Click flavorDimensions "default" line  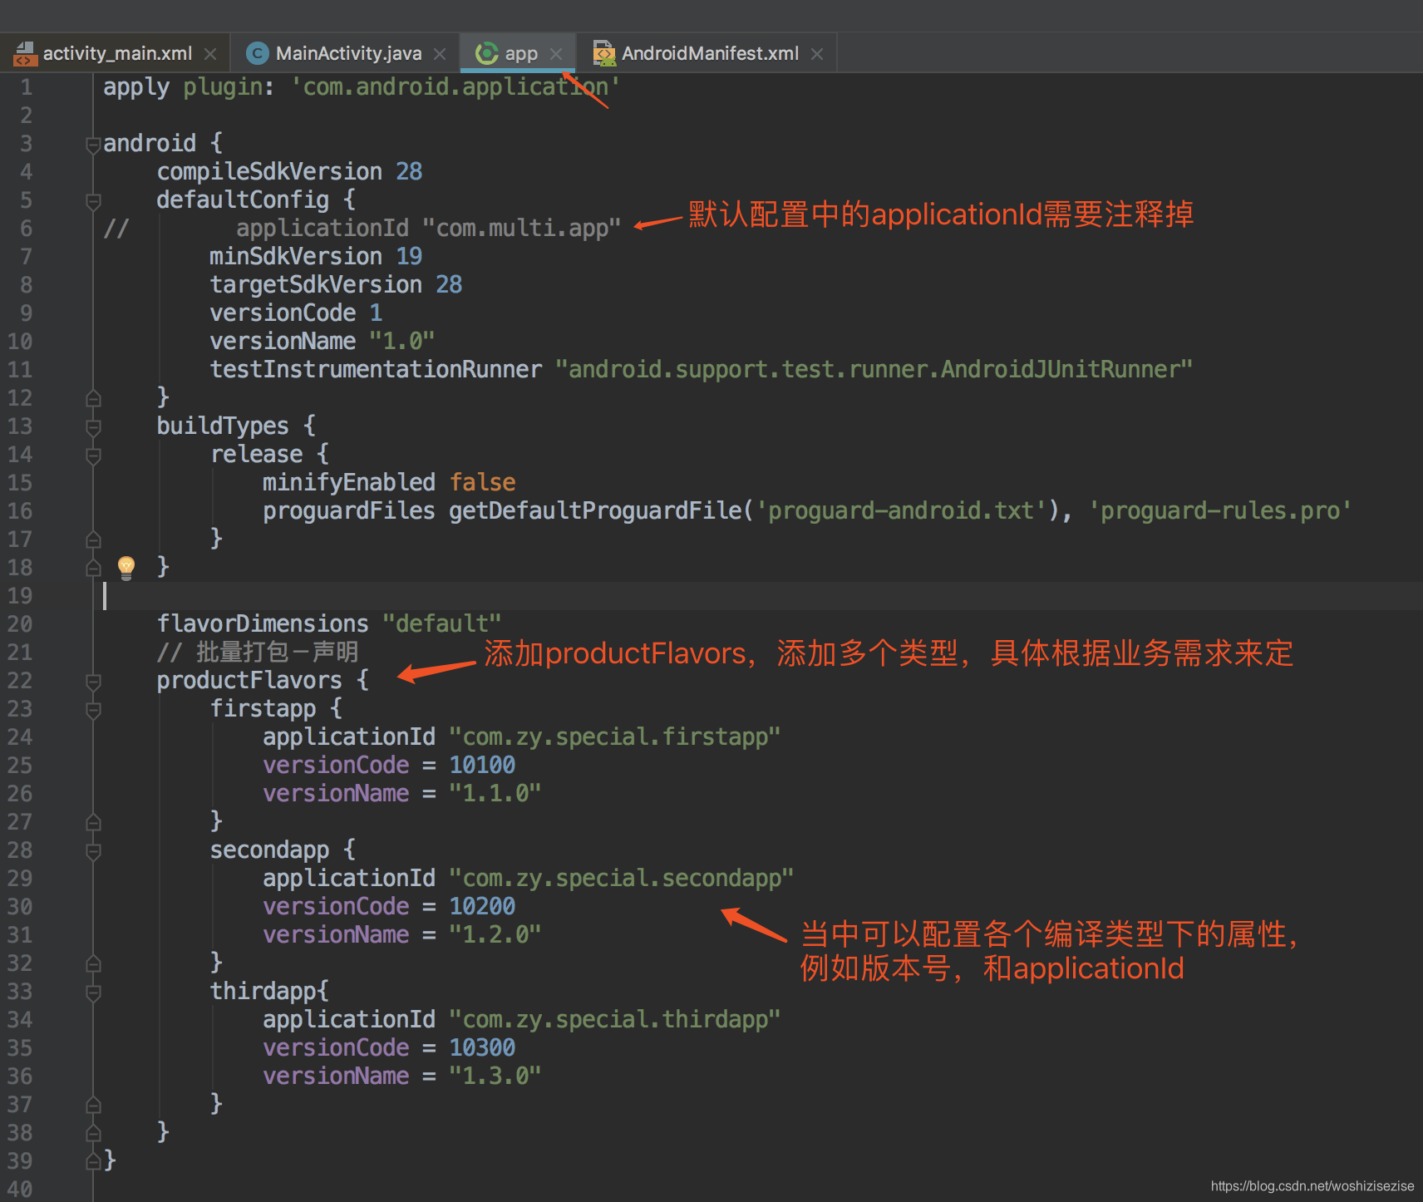tap(329, 623)
